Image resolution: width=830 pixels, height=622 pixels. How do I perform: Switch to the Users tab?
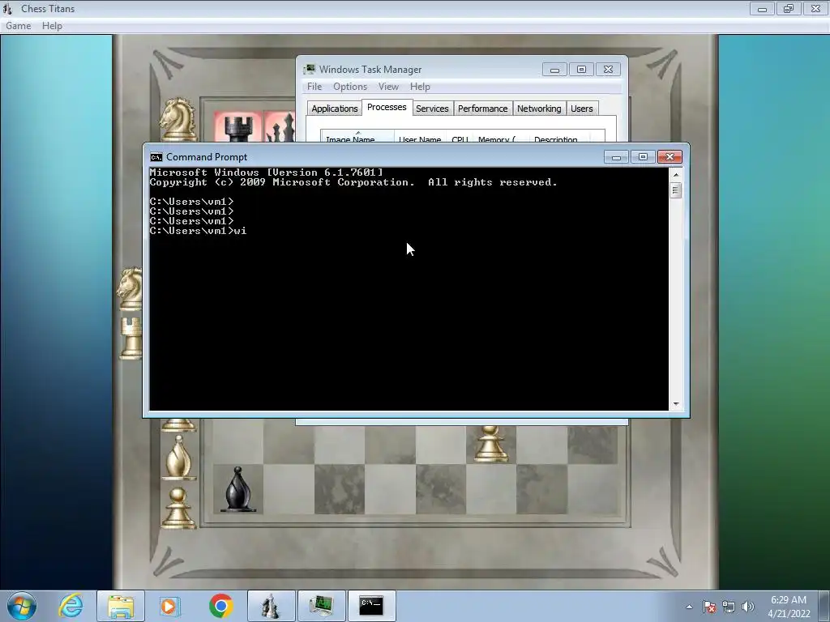tap(582, 109)
